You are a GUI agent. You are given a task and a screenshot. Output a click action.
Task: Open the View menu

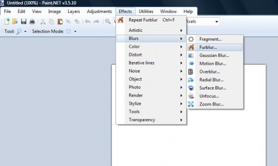37,12
